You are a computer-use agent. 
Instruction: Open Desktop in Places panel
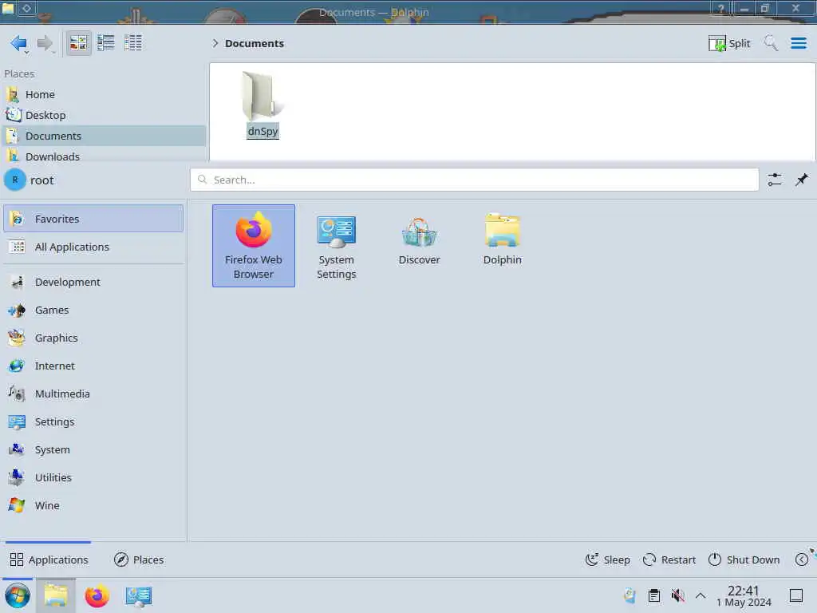(105, 115)
